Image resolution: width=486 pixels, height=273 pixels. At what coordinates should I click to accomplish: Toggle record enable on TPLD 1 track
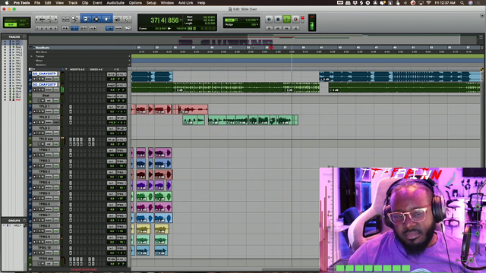(35, 111)
